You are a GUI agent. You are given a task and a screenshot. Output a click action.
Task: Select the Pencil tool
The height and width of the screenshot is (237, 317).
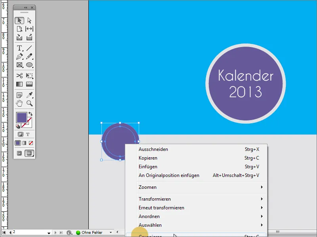pos(29,56)
